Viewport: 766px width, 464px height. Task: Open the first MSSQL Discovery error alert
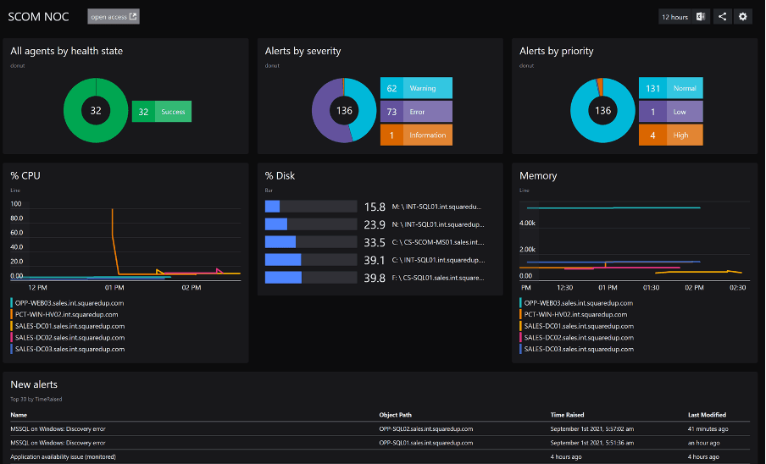click(58, 429)
